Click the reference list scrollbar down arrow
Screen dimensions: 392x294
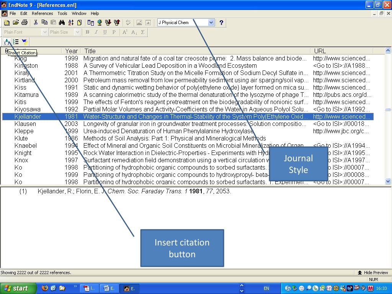(x=388, y=181)
